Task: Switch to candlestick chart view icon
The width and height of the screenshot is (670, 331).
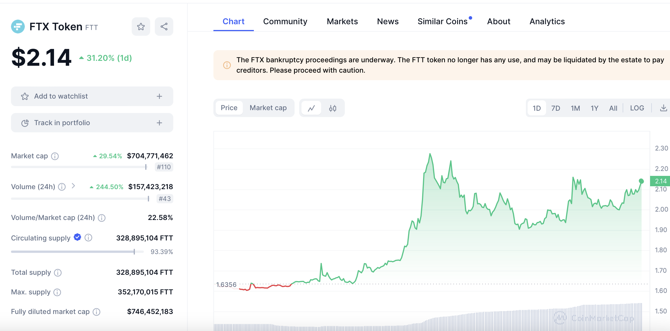Action: tap(333, 108)
